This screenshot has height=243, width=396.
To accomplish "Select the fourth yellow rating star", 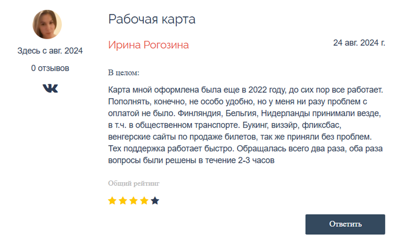I will click(x=144, y=201).
